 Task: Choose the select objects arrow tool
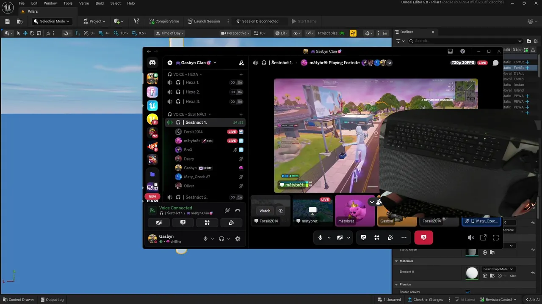[x=19, y=33]
